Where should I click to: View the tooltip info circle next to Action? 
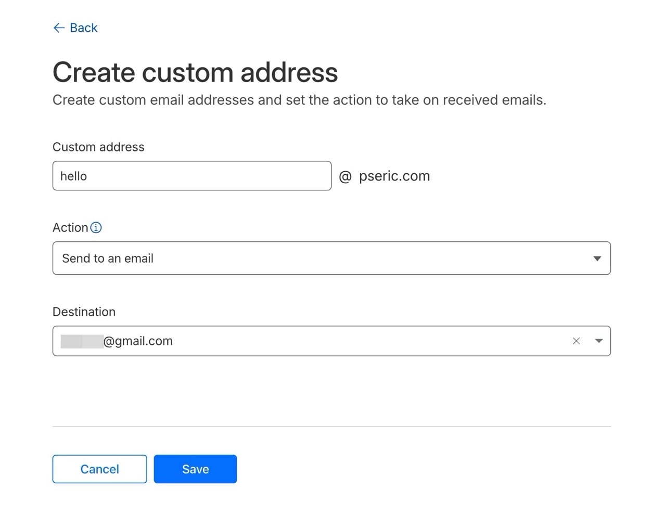click(96, 227)
